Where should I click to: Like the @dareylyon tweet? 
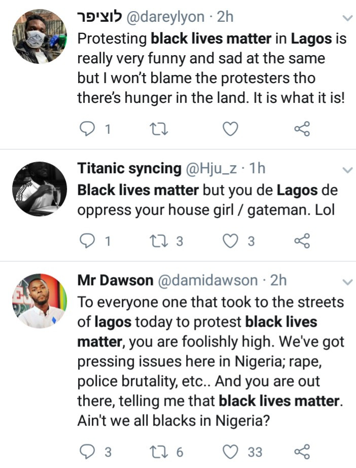pyautogui.click(x=231, y=129)
